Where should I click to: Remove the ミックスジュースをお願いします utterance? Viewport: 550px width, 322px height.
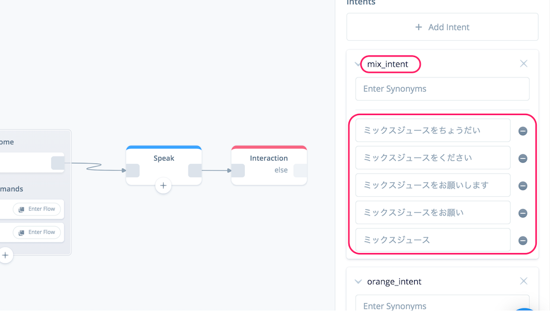[523, 186]
